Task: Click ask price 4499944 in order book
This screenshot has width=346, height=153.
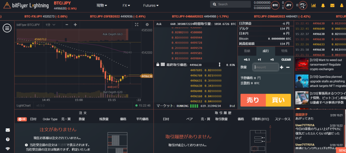Action: (x=196, y=38)
